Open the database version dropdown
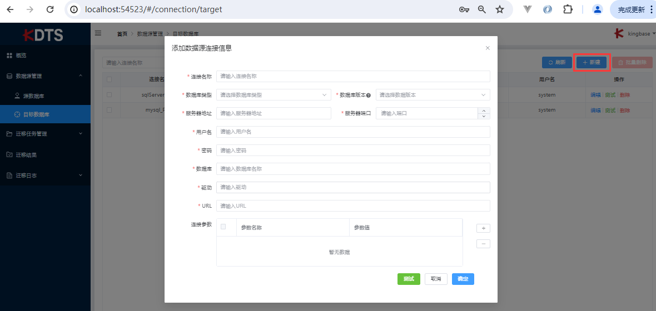The height and width of the screenshot is (311, 656). (433, 95)
